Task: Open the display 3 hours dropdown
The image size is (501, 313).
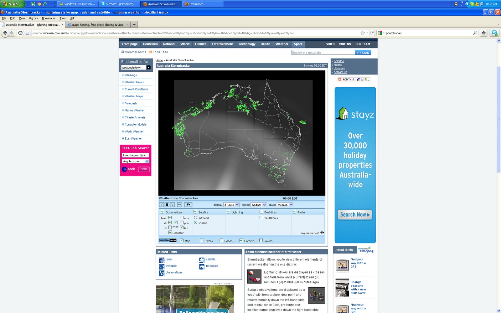Action: click(231, 205)
